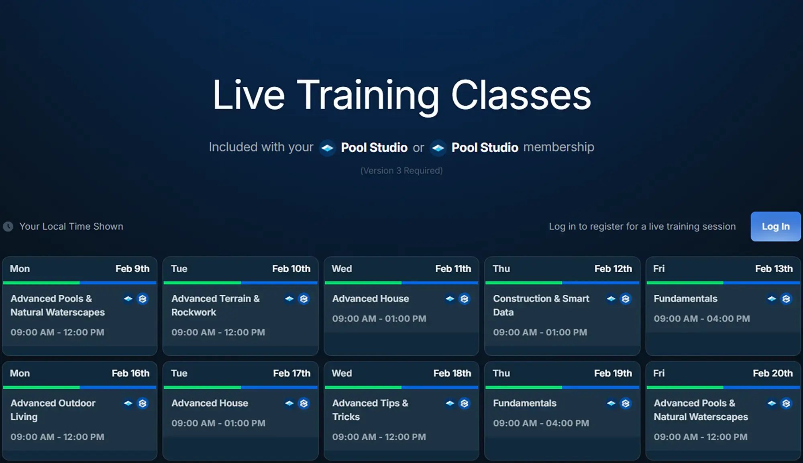This screenshot has width=803, height=463.
Task: Open Advanced House class on Feb 11th card
Action: (x=371, y=299)
